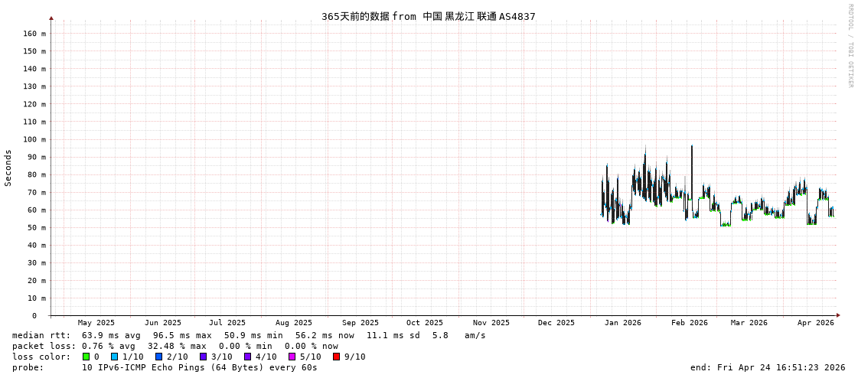Click the green 0 loss color swatch
Screen dimensions: 858x378
tap(86, 357)
